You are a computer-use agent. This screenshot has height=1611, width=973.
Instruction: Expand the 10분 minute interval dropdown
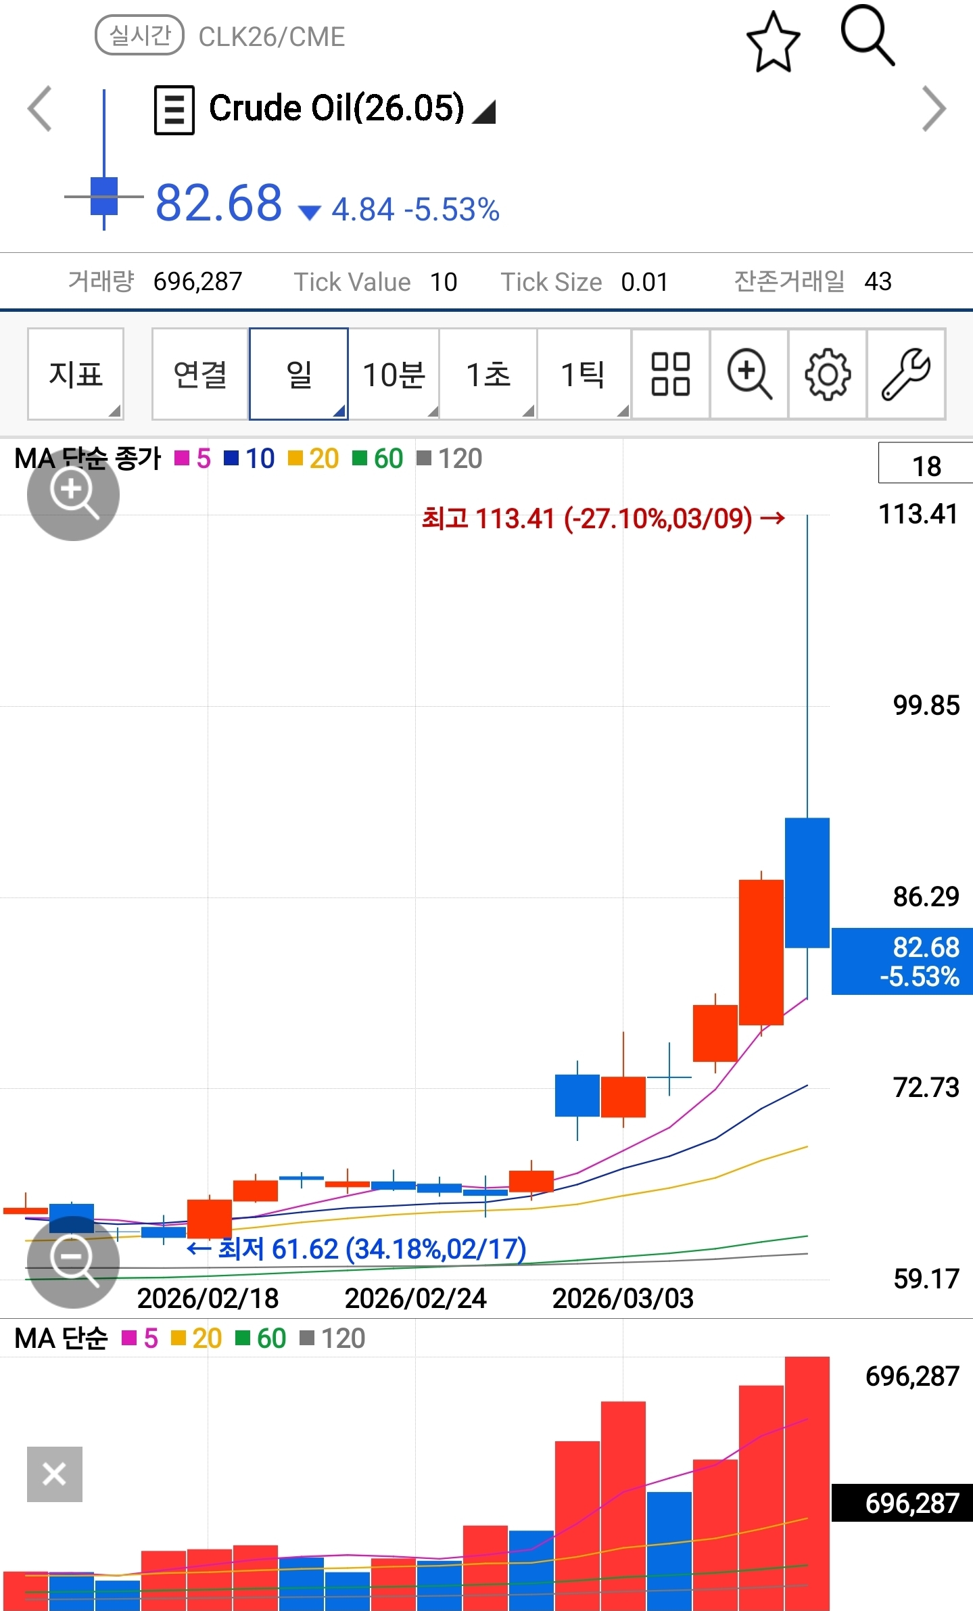click(394, 374)
